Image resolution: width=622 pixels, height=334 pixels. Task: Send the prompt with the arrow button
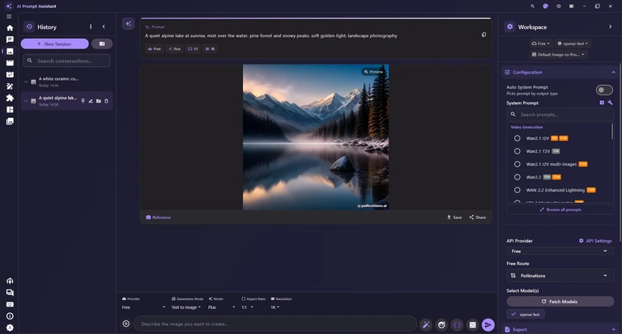[488, 325]
